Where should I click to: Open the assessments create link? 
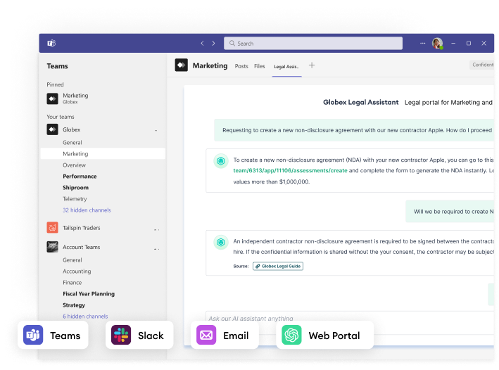click(290, 170)
